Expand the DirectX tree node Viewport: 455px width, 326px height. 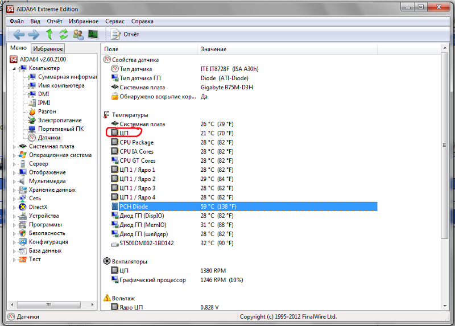(x=14, y=208)
